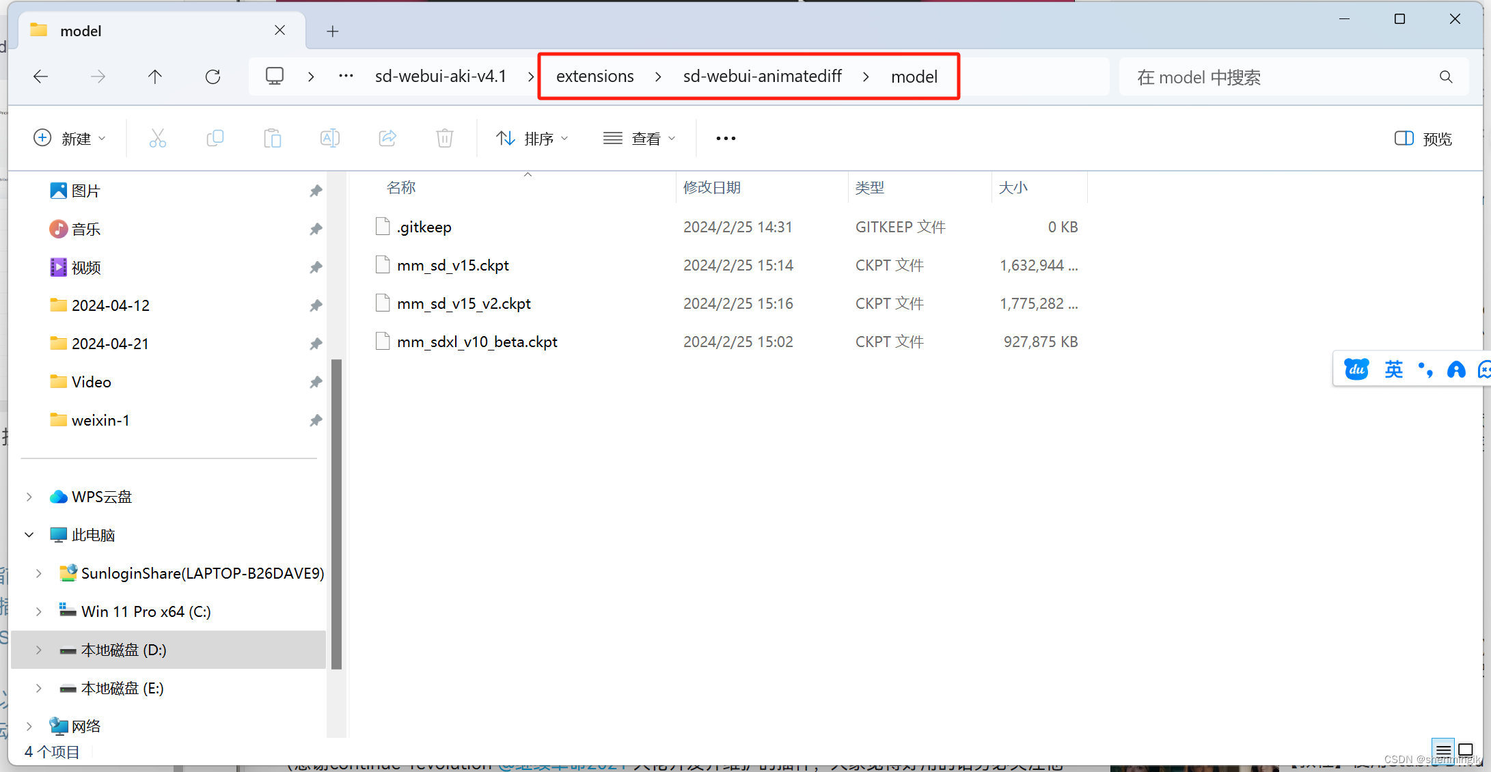Close the model tab
The width and height of the screenshot is (1491, 772).
[x=280, y=30]
